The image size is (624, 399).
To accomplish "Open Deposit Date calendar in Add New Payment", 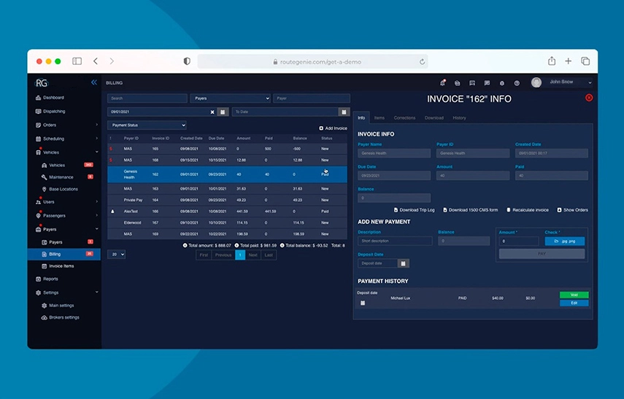I will [403, 263].
